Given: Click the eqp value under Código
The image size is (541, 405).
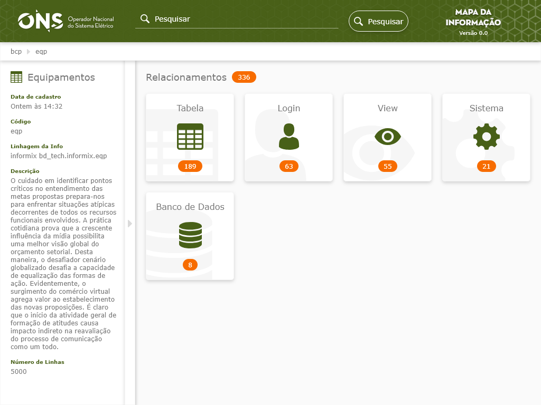Looking at the screenshot, I should (x=16, y=131).
